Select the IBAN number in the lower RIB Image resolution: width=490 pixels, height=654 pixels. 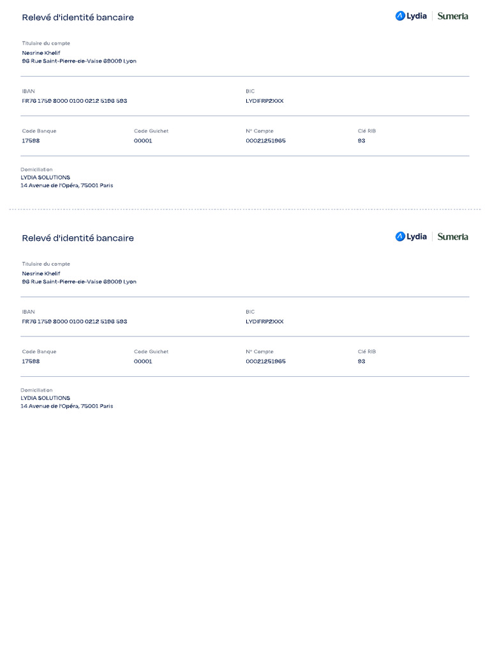pos(74,321)
